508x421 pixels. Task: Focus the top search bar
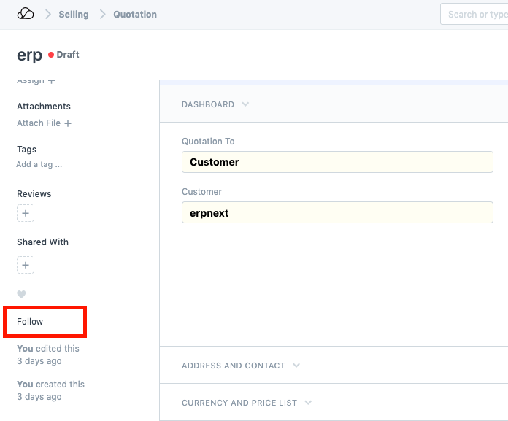(x=474, y=14)
